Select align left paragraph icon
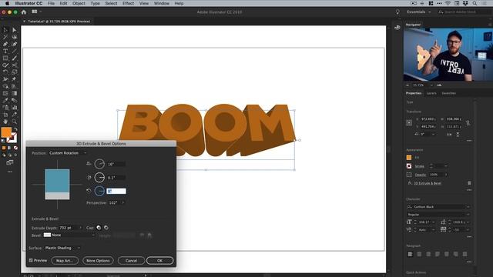The height and width of the screenshot is (277, 493). pos(410,254)
